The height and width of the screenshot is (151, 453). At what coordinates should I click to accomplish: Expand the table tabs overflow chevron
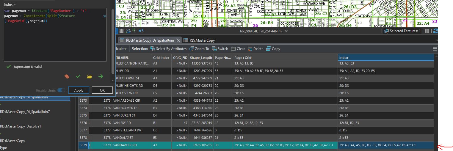436,40
